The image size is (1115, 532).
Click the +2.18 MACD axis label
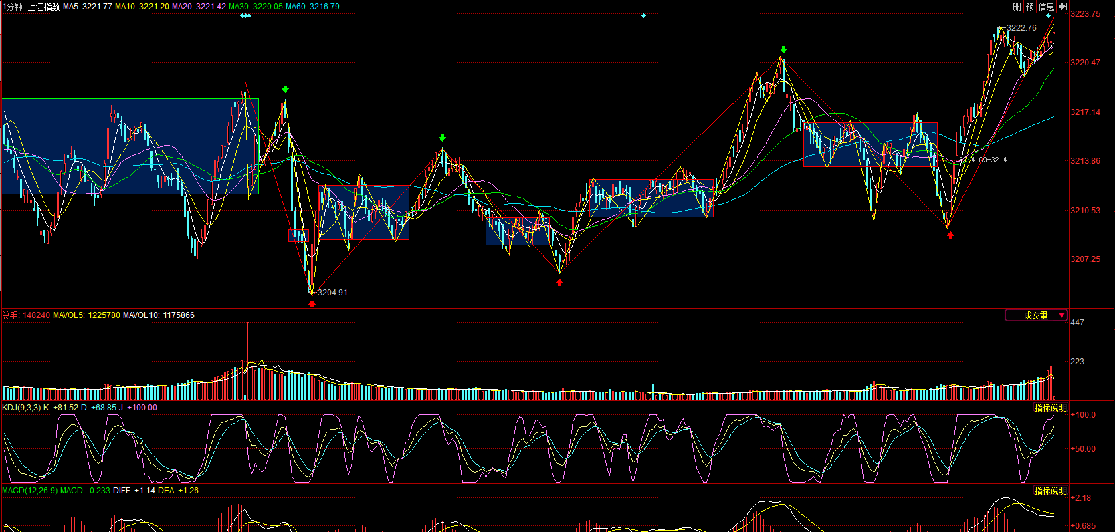click(1082, 498)
